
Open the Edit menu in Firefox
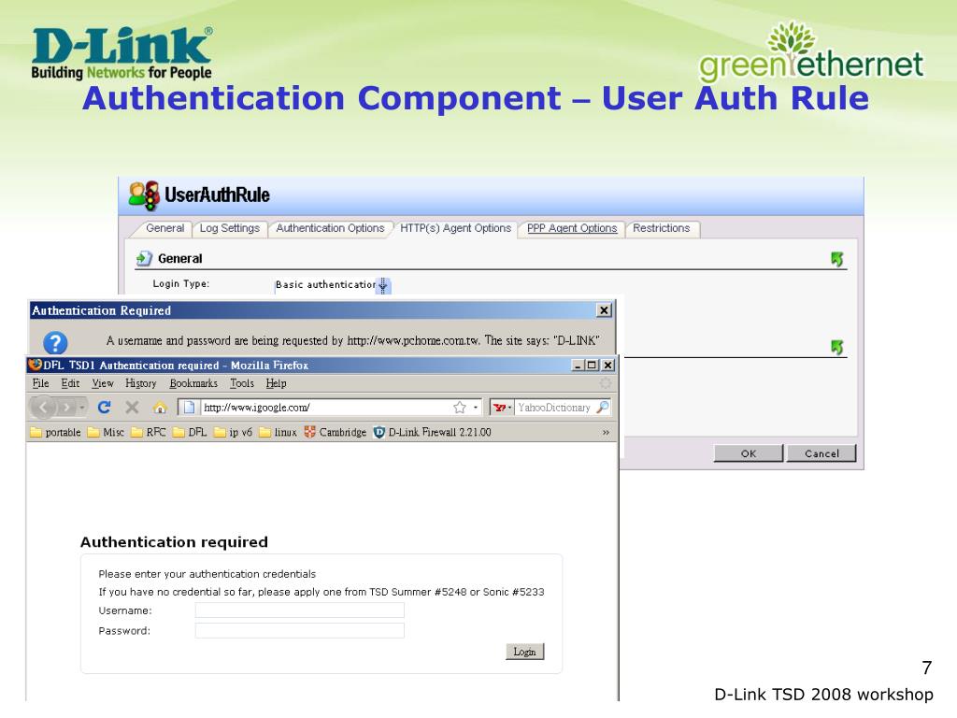tap(70, 383)
